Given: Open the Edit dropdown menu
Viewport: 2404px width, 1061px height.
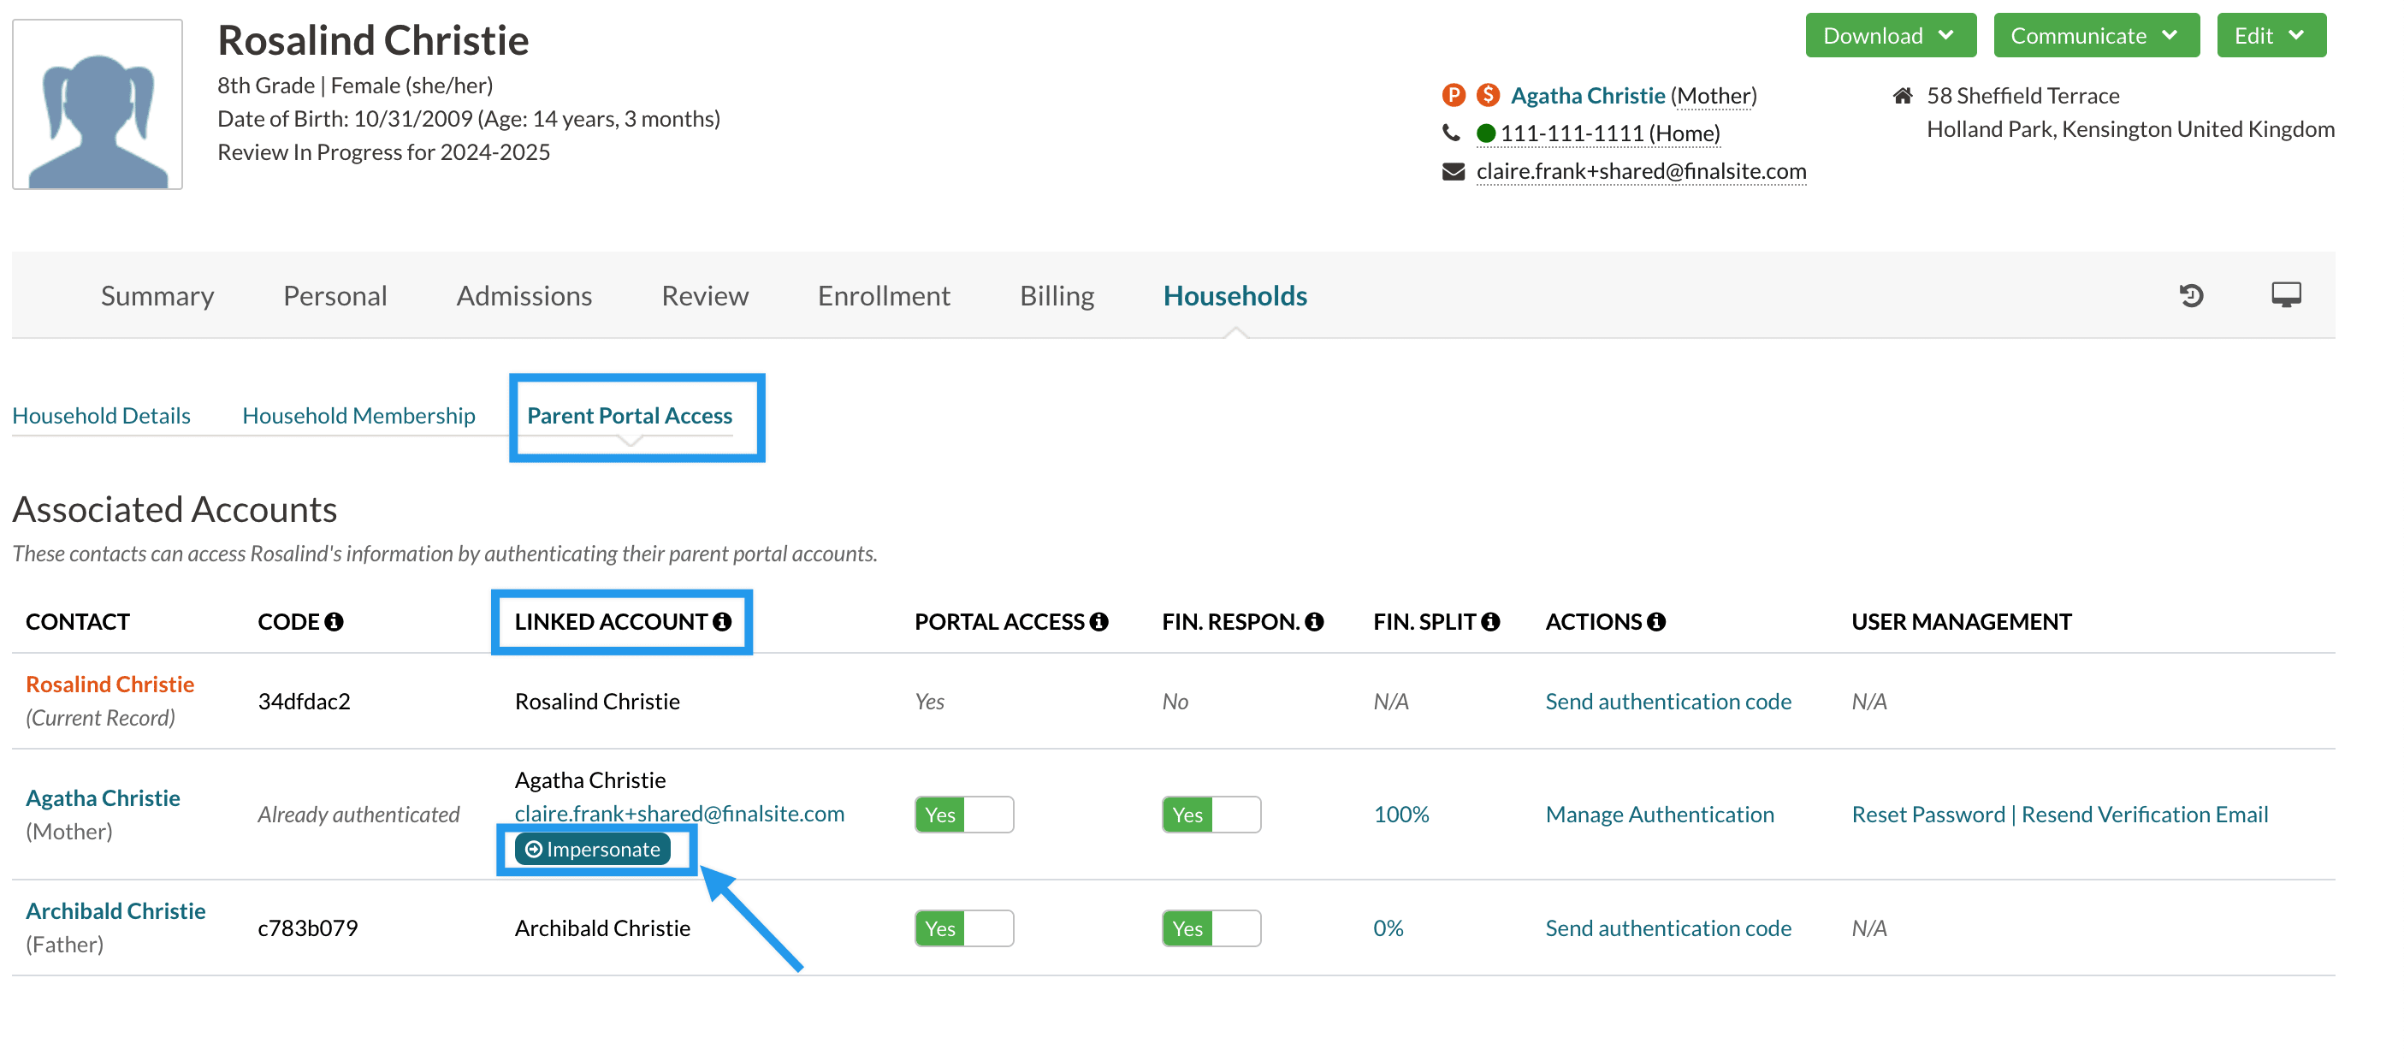Looking at the screenshot, I should pos(2271,35).
